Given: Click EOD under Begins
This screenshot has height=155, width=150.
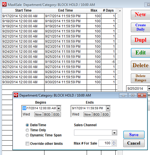Looking at the screenshot, I should coord(56,114).
